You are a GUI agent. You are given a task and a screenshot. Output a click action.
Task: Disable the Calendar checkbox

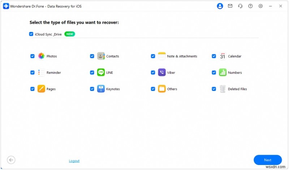(x=214, y=56)
